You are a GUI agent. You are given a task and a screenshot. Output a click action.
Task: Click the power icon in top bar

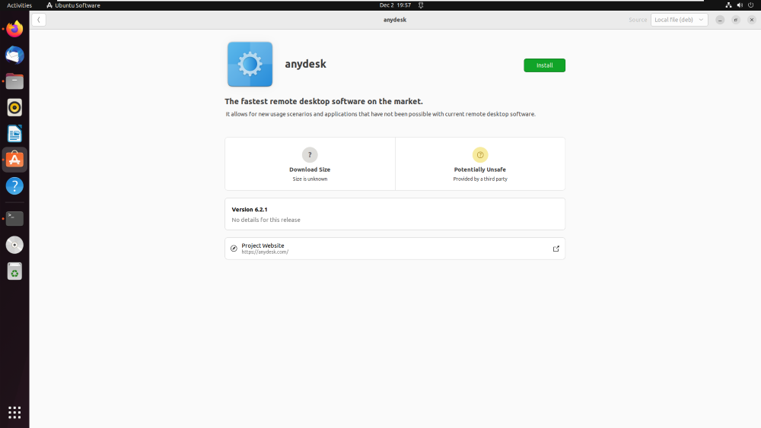[x=751, y=5]
